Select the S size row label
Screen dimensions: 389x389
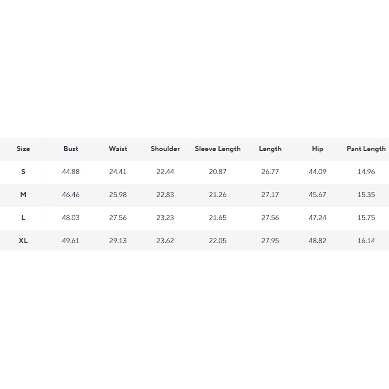pos(23,172)
